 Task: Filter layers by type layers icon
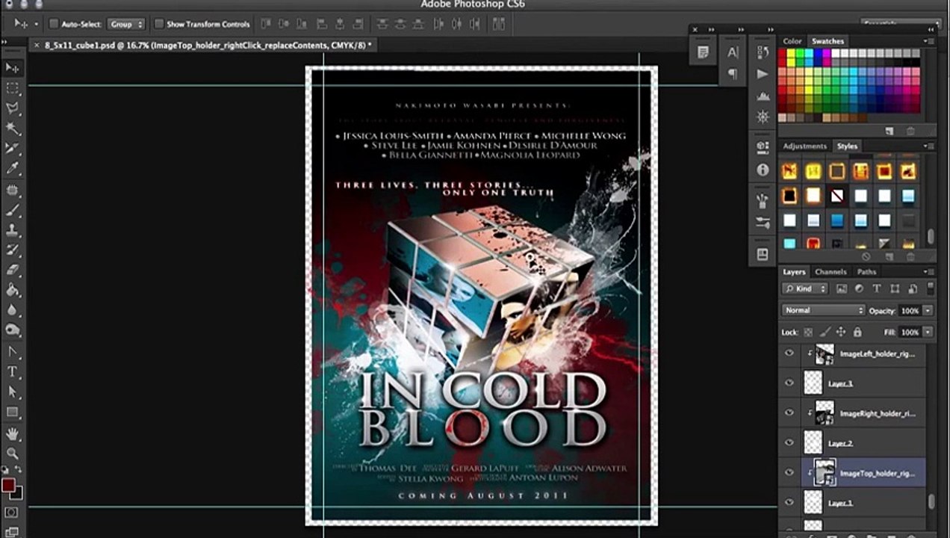(876, 288)
